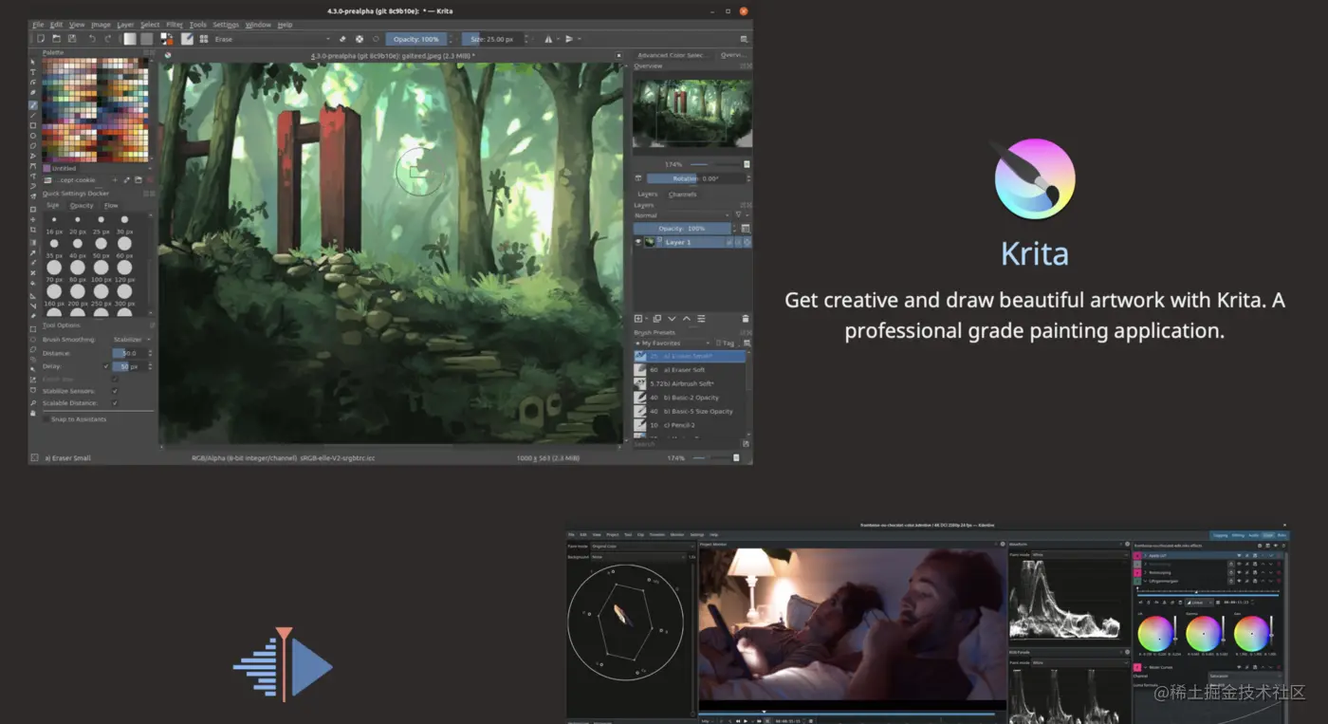Select the Freehand Brush tool

(33, 105)
